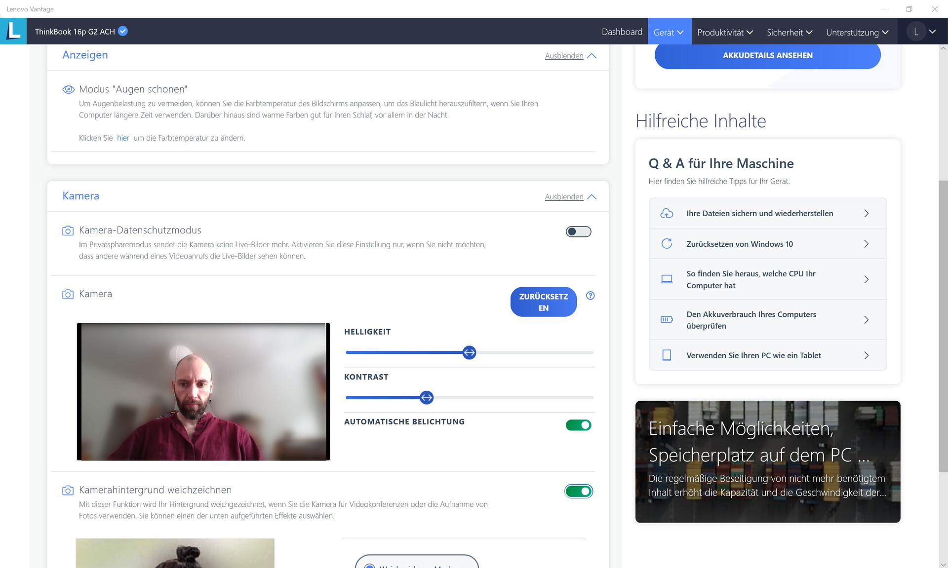
Task: Click the tablet icon in Q&A list
Action: tap(667, 355)
